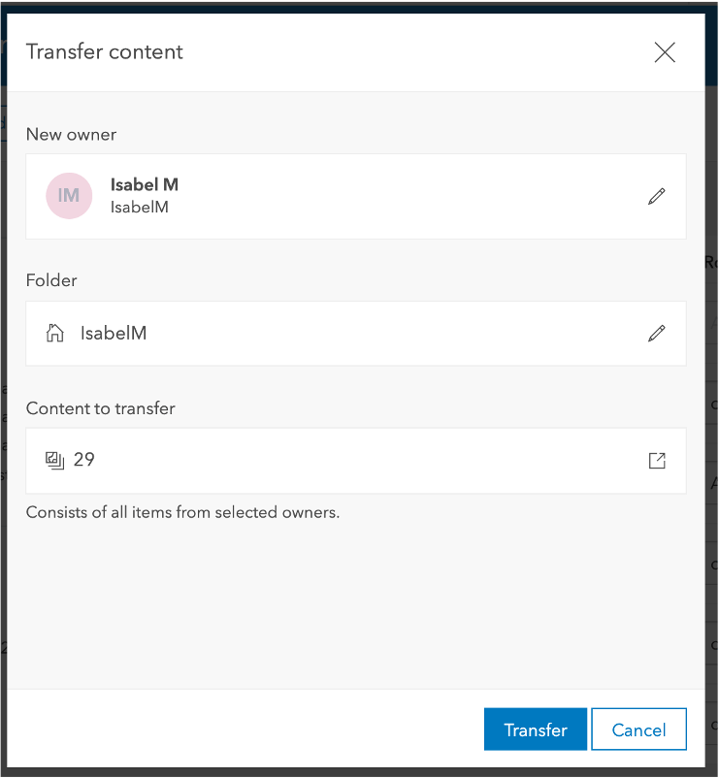This screenshot has width=719, height=778.
Task: Click the items stack icon beside 29
Action: pyautogui.click(x=54, y=460)
